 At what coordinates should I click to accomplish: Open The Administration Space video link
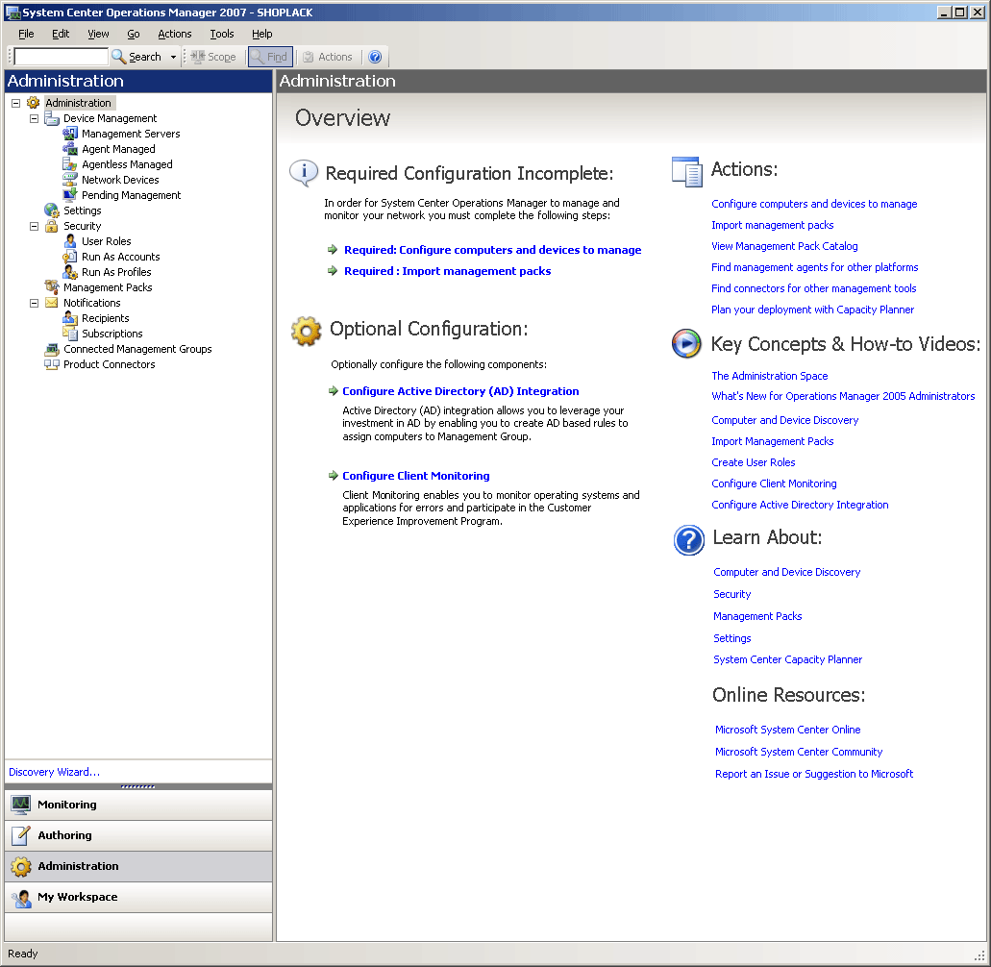click(769, 376)
